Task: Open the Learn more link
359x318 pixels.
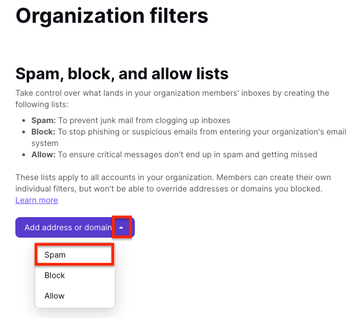Action: [x=36, y=200]
